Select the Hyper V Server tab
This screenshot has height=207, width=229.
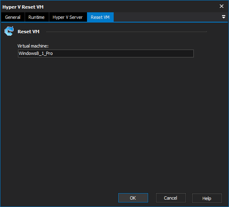point(68,17)
